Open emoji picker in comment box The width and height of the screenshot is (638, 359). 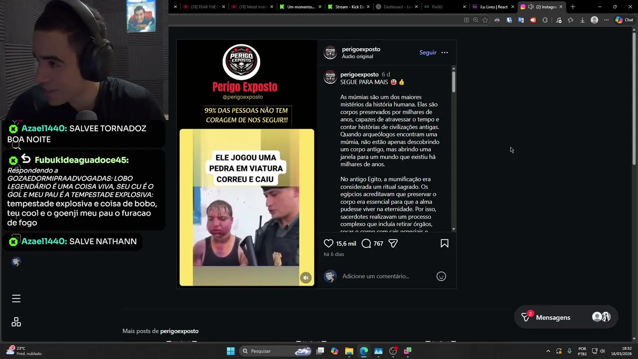pos(441,276)
